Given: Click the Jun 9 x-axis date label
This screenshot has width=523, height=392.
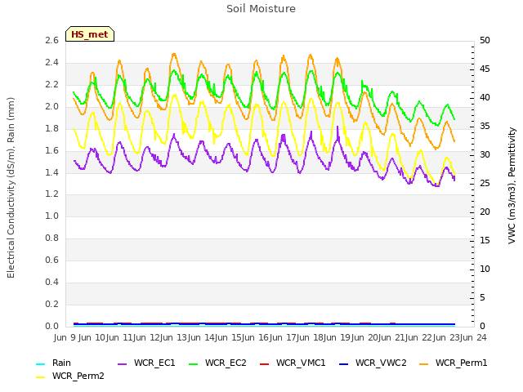Looking at the screenshot, I should click(x=66, y=337).
